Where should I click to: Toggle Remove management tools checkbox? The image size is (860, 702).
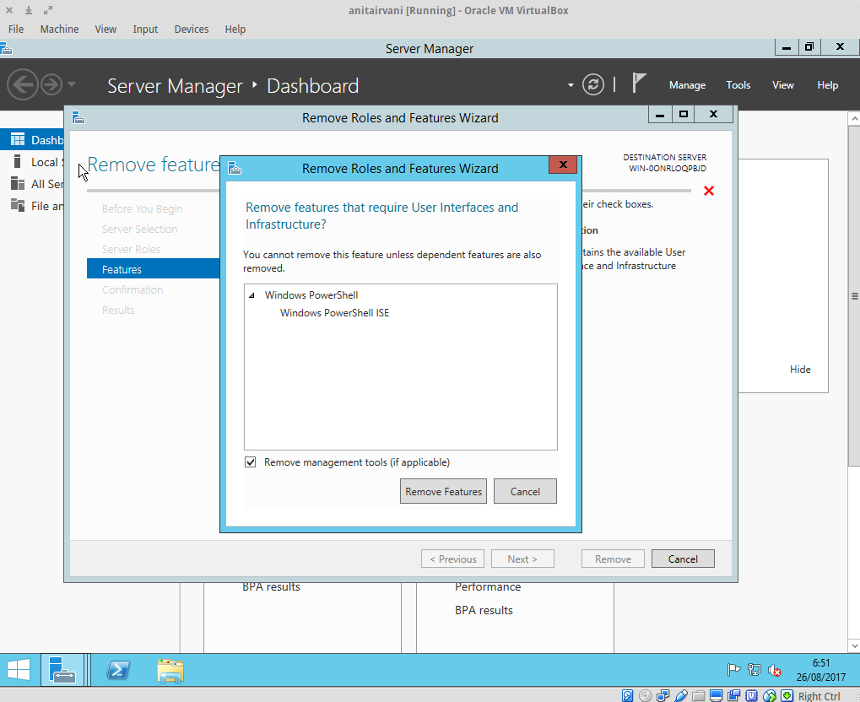251,462
